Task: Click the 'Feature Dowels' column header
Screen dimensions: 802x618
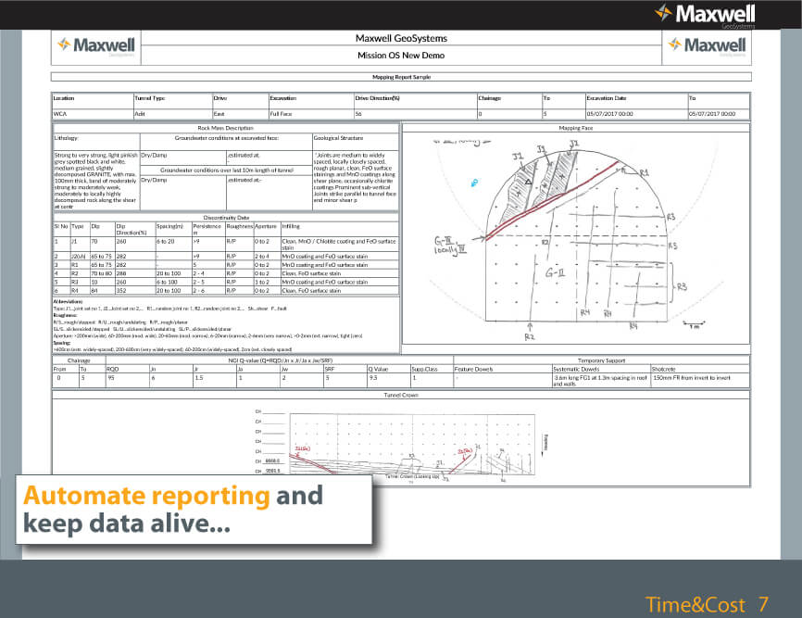Action: (473, 369)
